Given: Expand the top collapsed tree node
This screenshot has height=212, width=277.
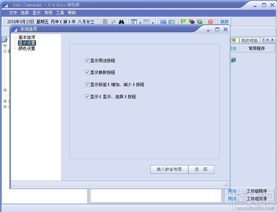Looking at the screenshot, I should [x=5, y=45].
